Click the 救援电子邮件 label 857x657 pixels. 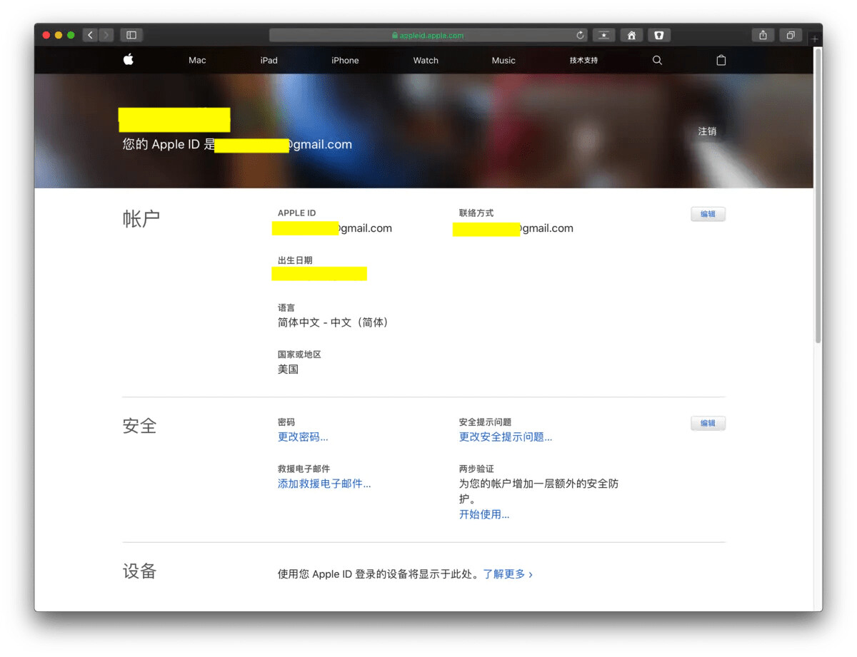coord(304,469)
